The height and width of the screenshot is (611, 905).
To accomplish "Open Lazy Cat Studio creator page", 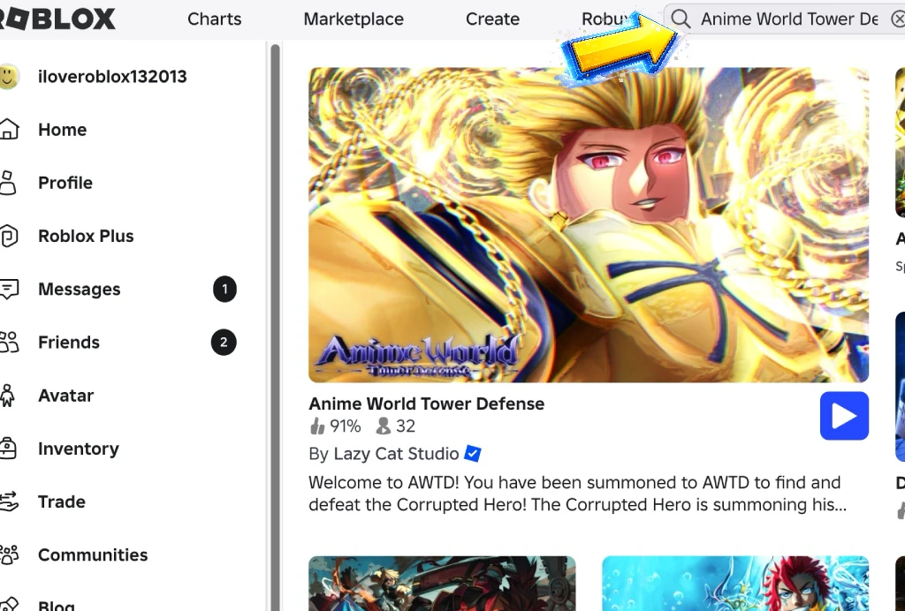I will click(x=396, y=454).
